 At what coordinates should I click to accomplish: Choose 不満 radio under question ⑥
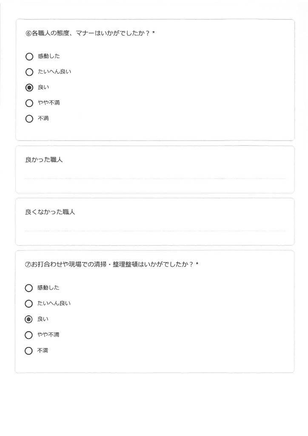click(29, 119)
